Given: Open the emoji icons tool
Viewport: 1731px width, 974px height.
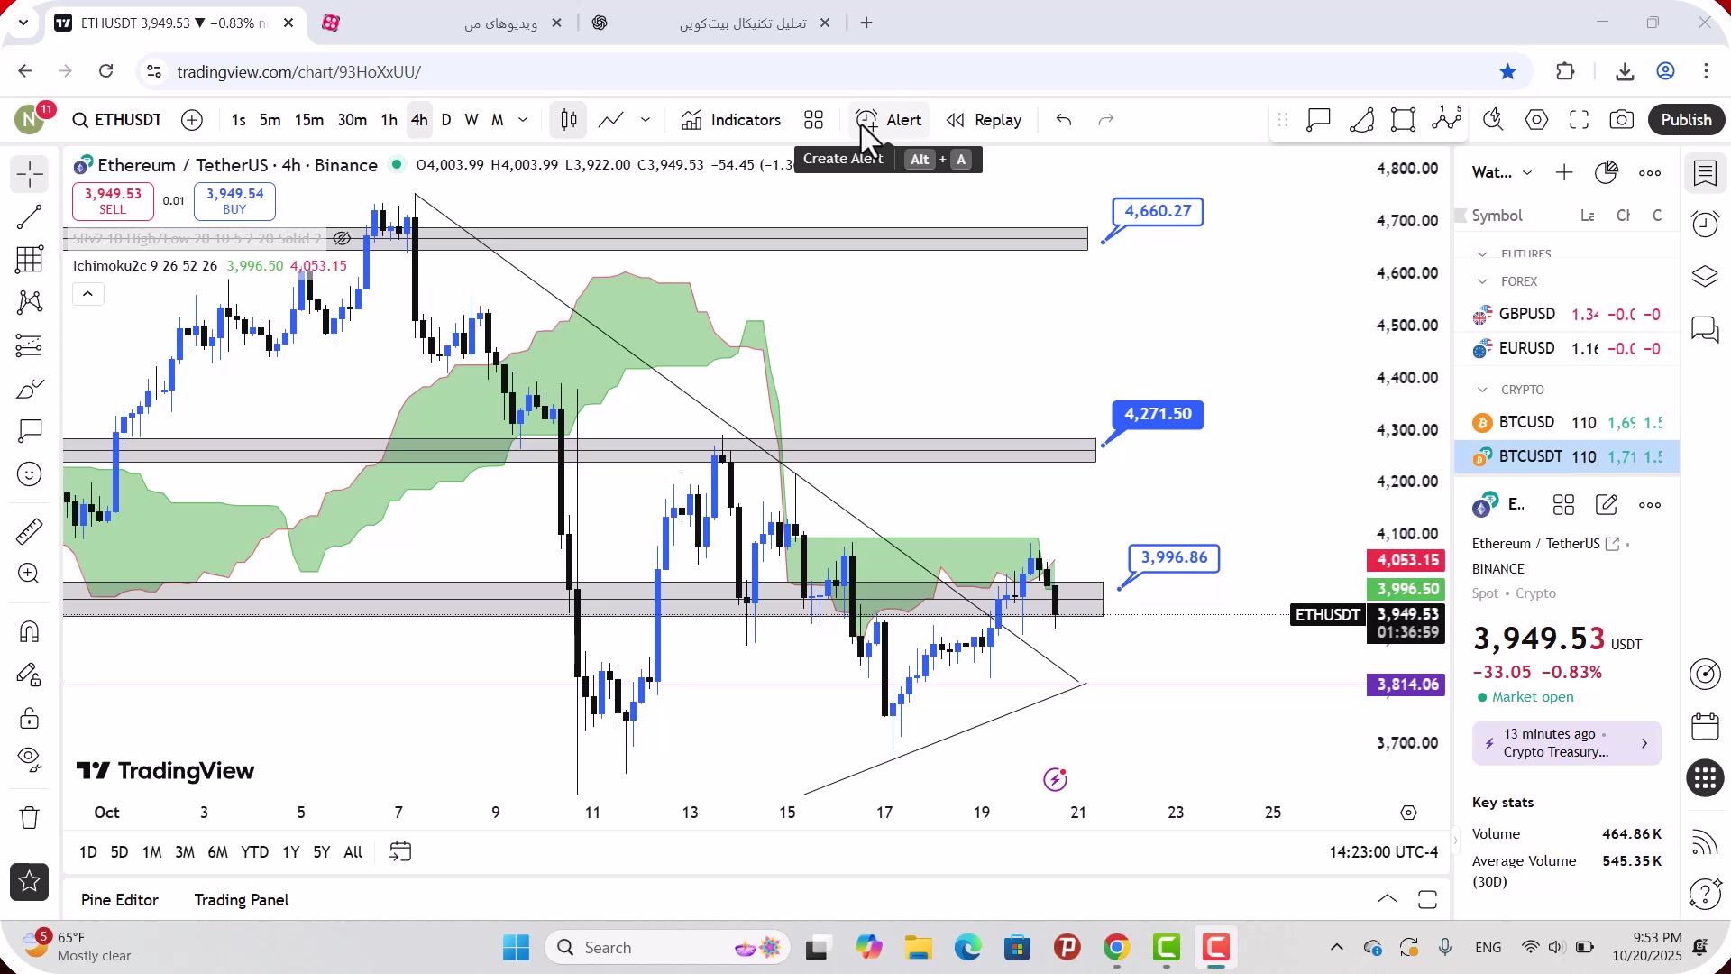Looking at the screenshot, I should tap(30, 474).
